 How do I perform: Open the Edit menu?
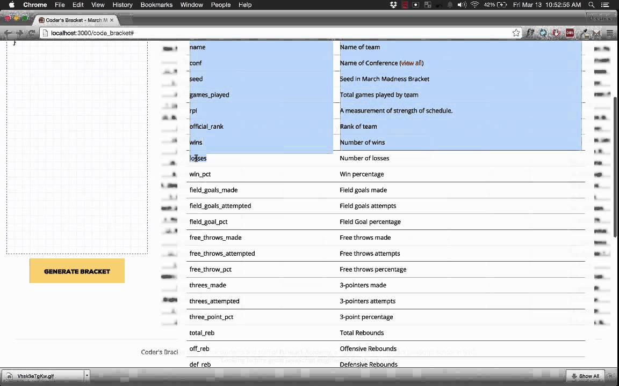click(x=78, y=5)
